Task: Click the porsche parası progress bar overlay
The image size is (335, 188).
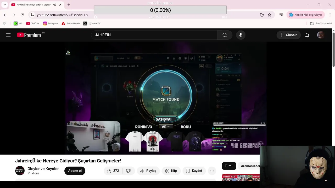Action: coord(160,10)
